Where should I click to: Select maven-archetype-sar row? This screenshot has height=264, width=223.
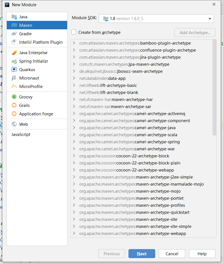click(142, 107)
